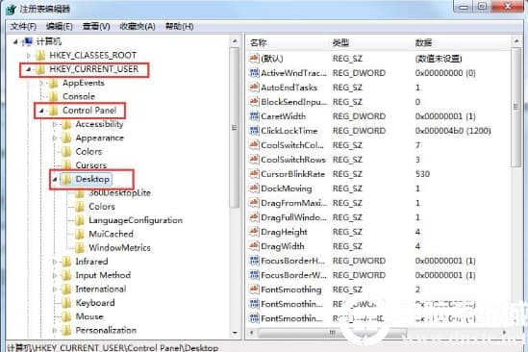Image resolution: width=528 pixels, height=352 pixels.
Task: Click values pane horizontal scrollbar left arrow
Action: [x=251, y=333]
